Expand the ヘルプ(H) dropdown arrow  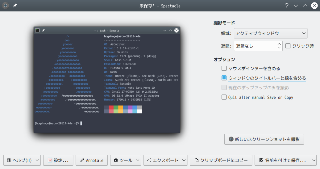click(37, 160)
